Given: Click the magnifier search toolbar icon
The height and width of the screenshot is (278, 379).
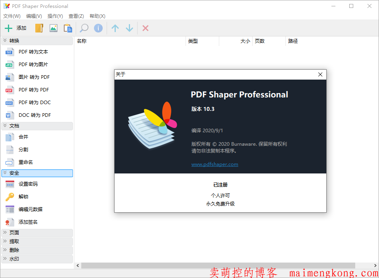Looking at the screenshot, I should point(84,28).
